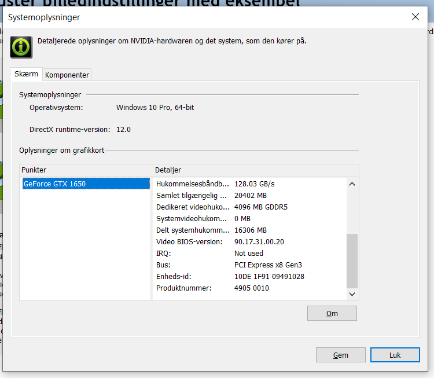The height and width of the screenshot is (378, 434).
Task: Select the Delt systemhukomm... 16306 MB row
Action: pos(249,230)
